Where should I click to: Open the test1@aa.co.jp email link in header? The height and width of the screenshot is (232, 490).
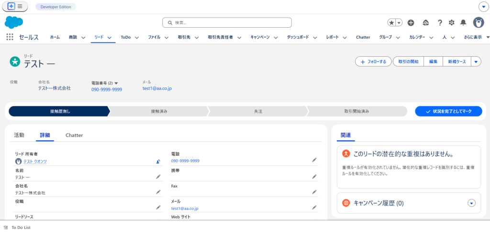click(x=157, y=88)
